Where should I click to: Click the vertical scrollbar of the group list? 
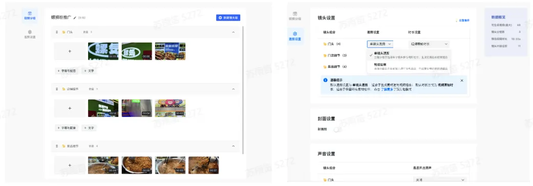pos(243,90)
